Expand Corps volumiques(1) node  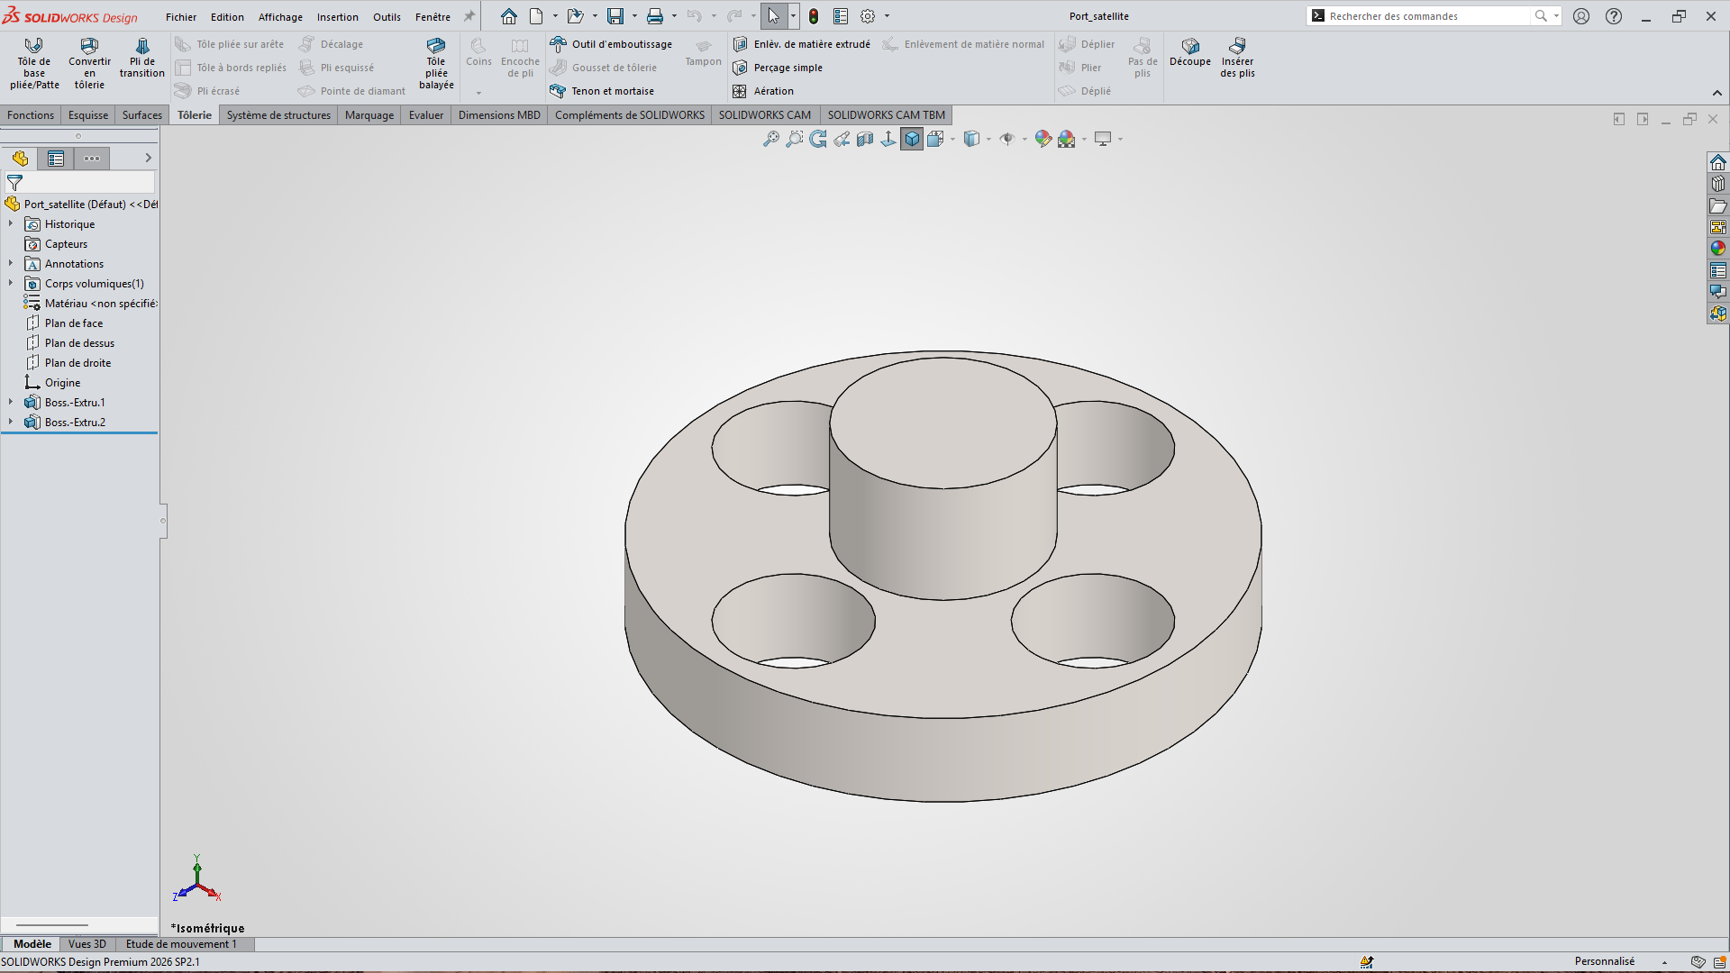pyautogui.click(x=11, y=283)
